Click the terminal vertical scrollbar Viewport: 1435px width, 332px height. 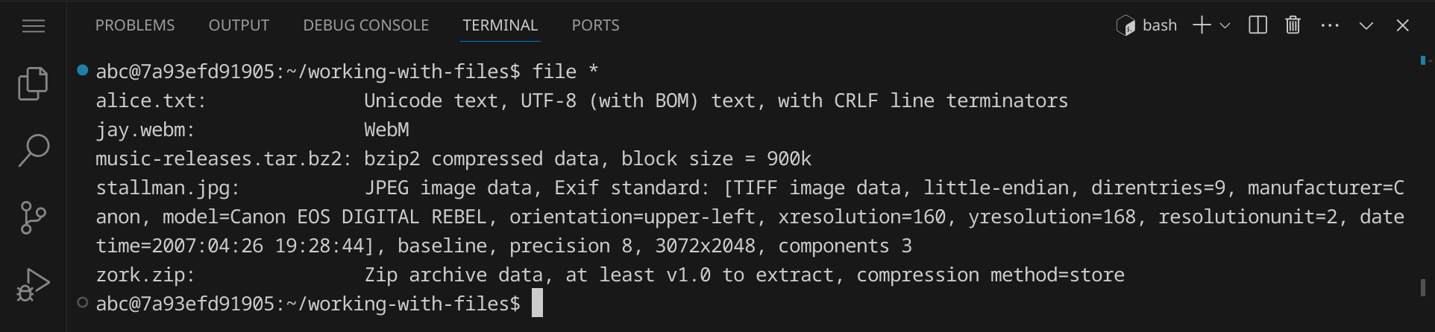point(1423,287)
